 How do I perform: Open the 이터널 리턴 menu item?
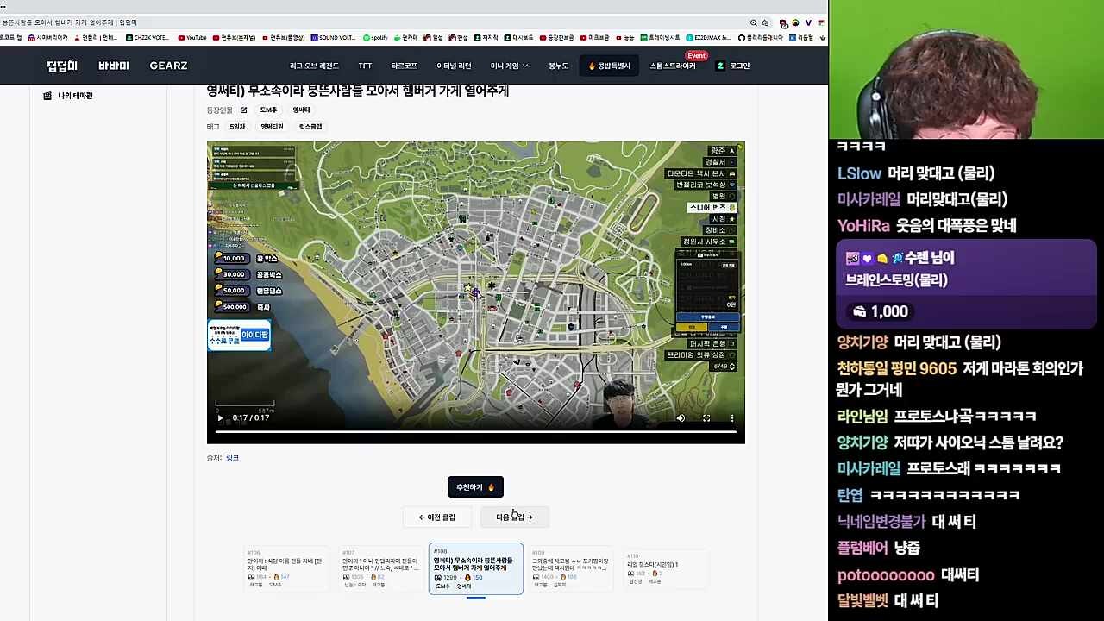coord(454,66)
